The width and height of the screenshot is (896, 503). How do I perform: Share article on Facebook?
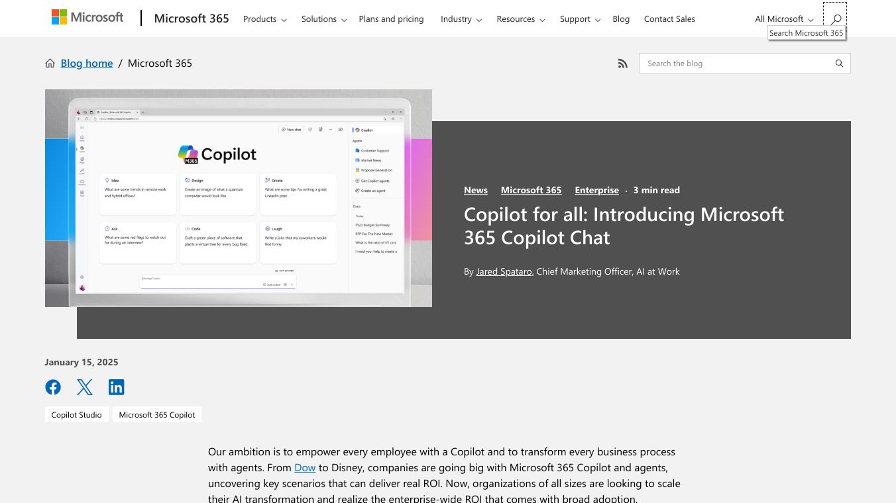(53, 387)
